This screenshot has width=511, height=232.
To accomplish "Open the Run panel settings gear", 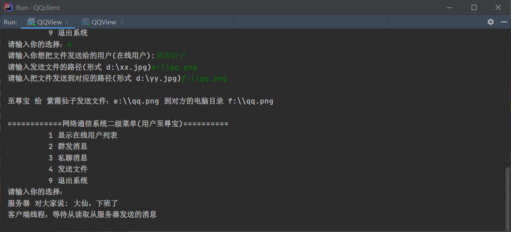I will 491,22.
